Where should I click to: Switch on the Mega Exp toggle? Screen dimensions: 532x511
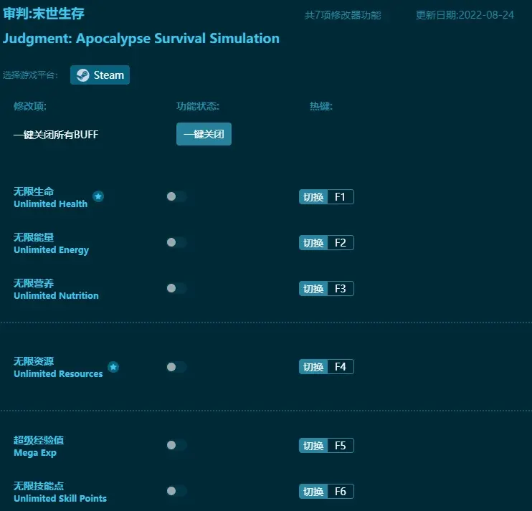click(176, 445)
